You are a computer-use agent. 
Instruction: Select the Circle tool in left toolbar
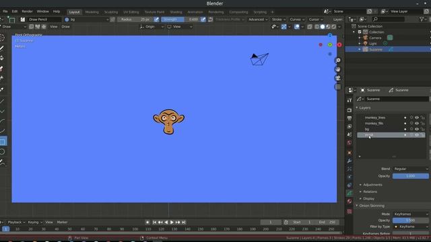pos(3,152)
